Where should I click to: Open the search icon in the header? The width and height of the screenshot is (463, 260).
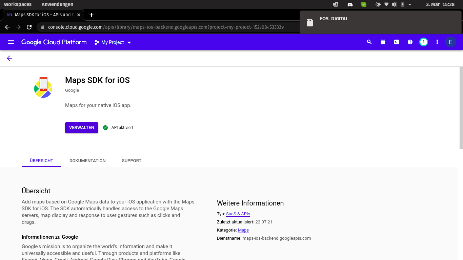click(x=369, y=42)
